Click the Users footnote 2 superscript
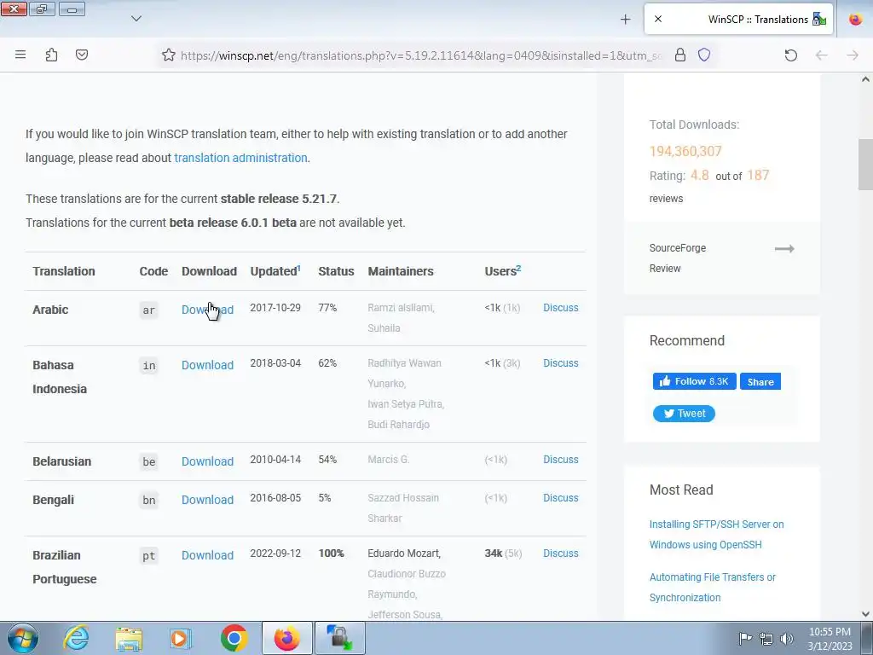Viewport: 873px width, 655px height. click(x=518, y=268)
